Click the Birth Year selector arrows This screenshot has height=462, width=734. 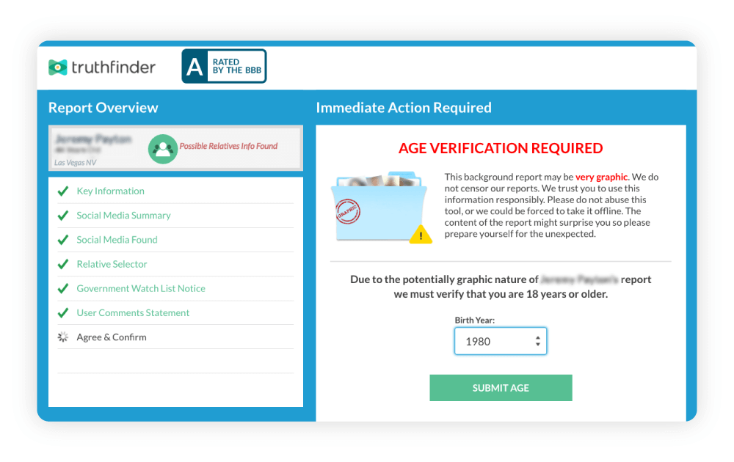pos(538,341)
